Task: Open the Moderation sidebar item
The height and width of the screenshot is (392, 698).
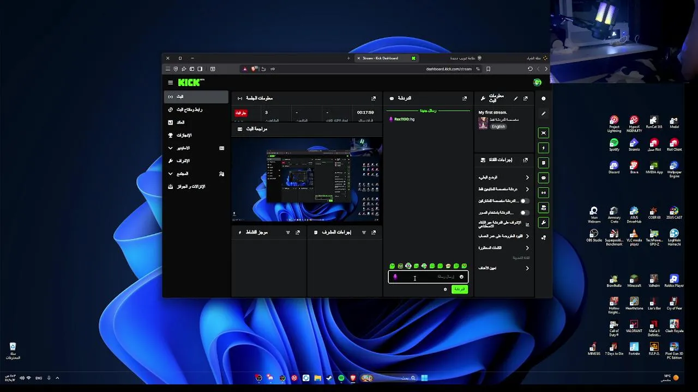Action: 196,161
